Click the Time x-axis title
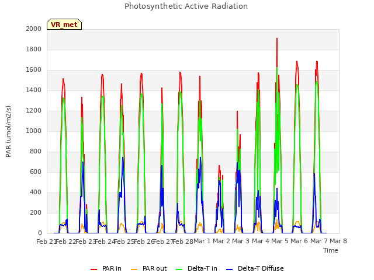The image size is (374, 280). tap(331, 250)
